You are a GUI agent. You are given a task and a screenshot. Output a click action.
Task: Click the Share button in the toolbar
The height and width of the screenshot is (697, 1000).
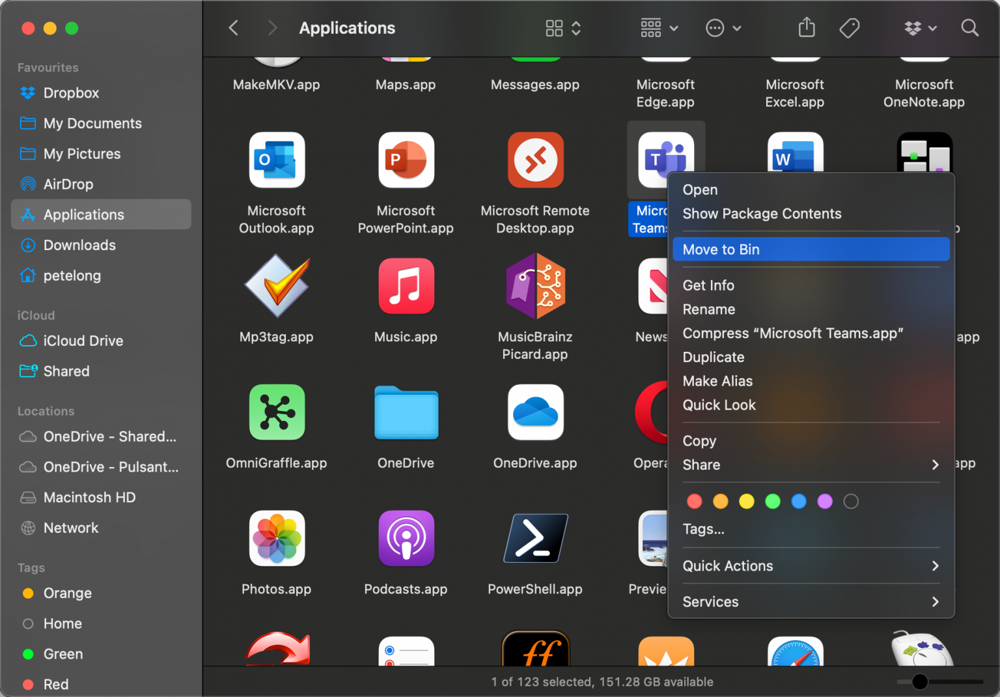pos(806,28)
